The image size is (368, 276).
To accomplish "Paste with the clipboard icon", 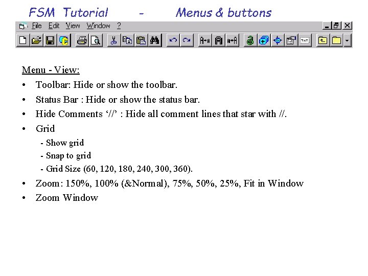I will click(x=141, y=40).
